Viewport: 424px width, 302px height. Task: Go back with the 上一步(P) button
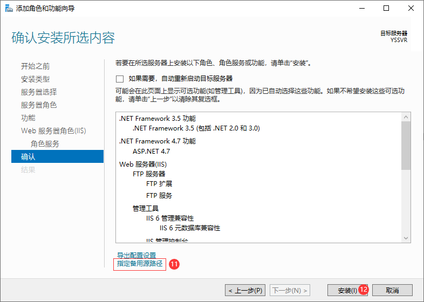(x=245, y=290)
